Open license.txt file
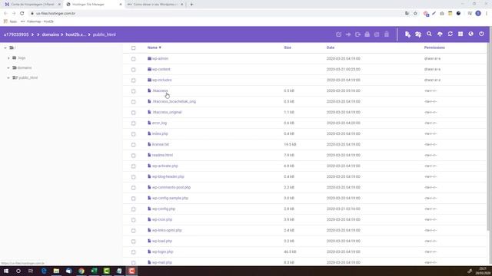Screen dimensions: 492x276 161,144
